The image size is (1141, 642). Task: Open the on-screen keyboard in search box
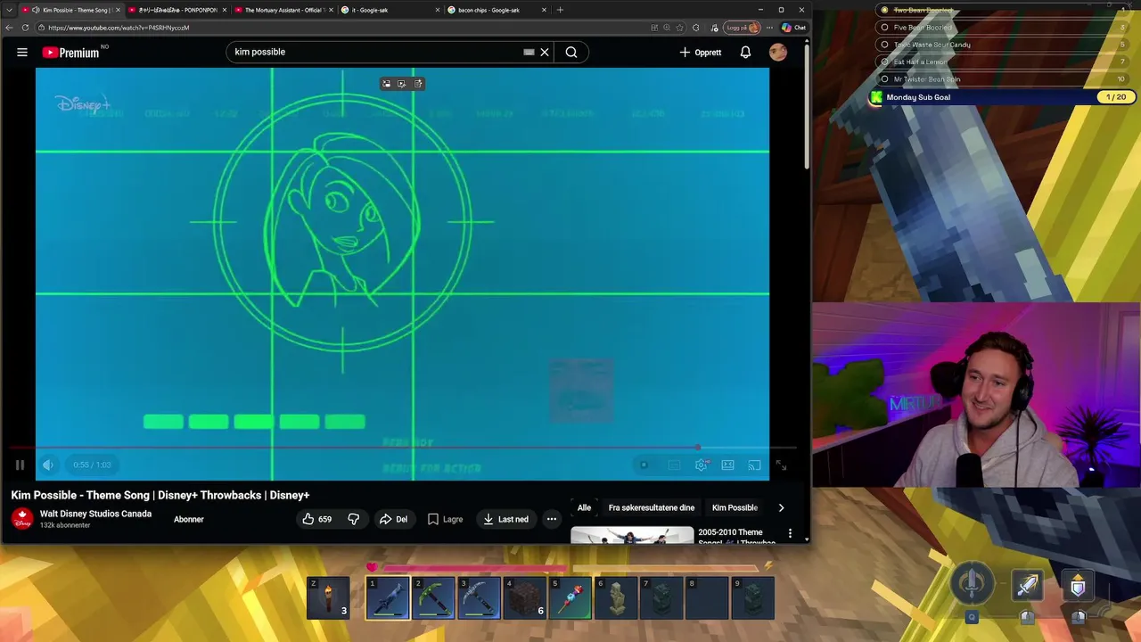(x=529, y=52)
